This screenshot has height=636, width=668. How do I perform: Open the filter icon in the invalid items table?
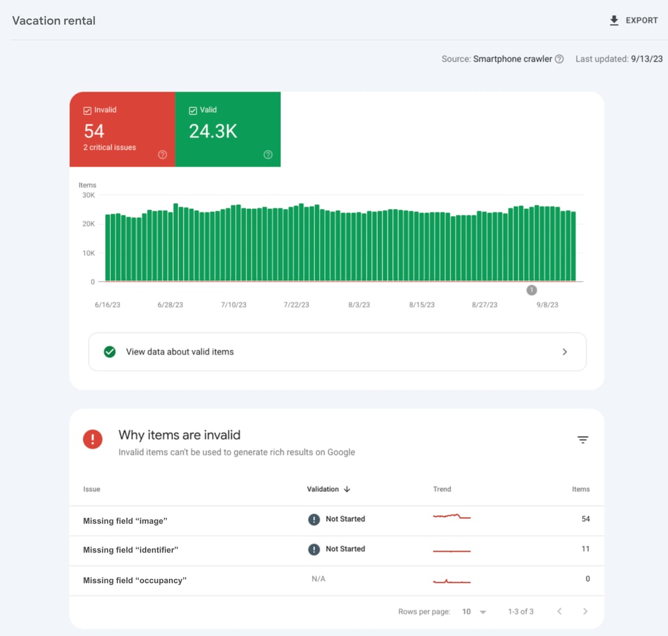click(x=583, y=439)
